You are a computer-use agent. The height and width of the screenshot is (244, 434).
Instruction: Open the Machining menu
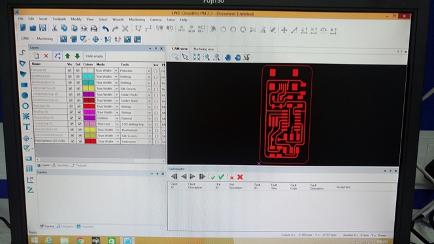click(x=137, y=20)
